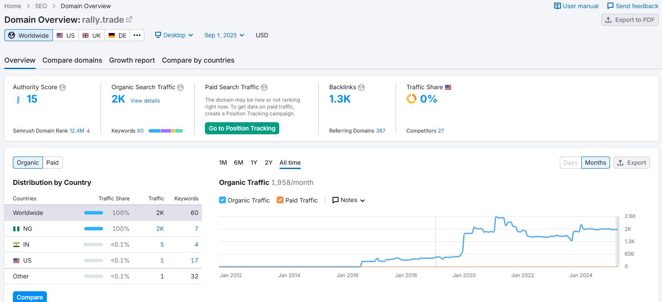Toggle the Organic Traffic checkbox
Image resolution: width=662 pixels, height=302 pixels.
pyautogui.click(x=223, y=200)
